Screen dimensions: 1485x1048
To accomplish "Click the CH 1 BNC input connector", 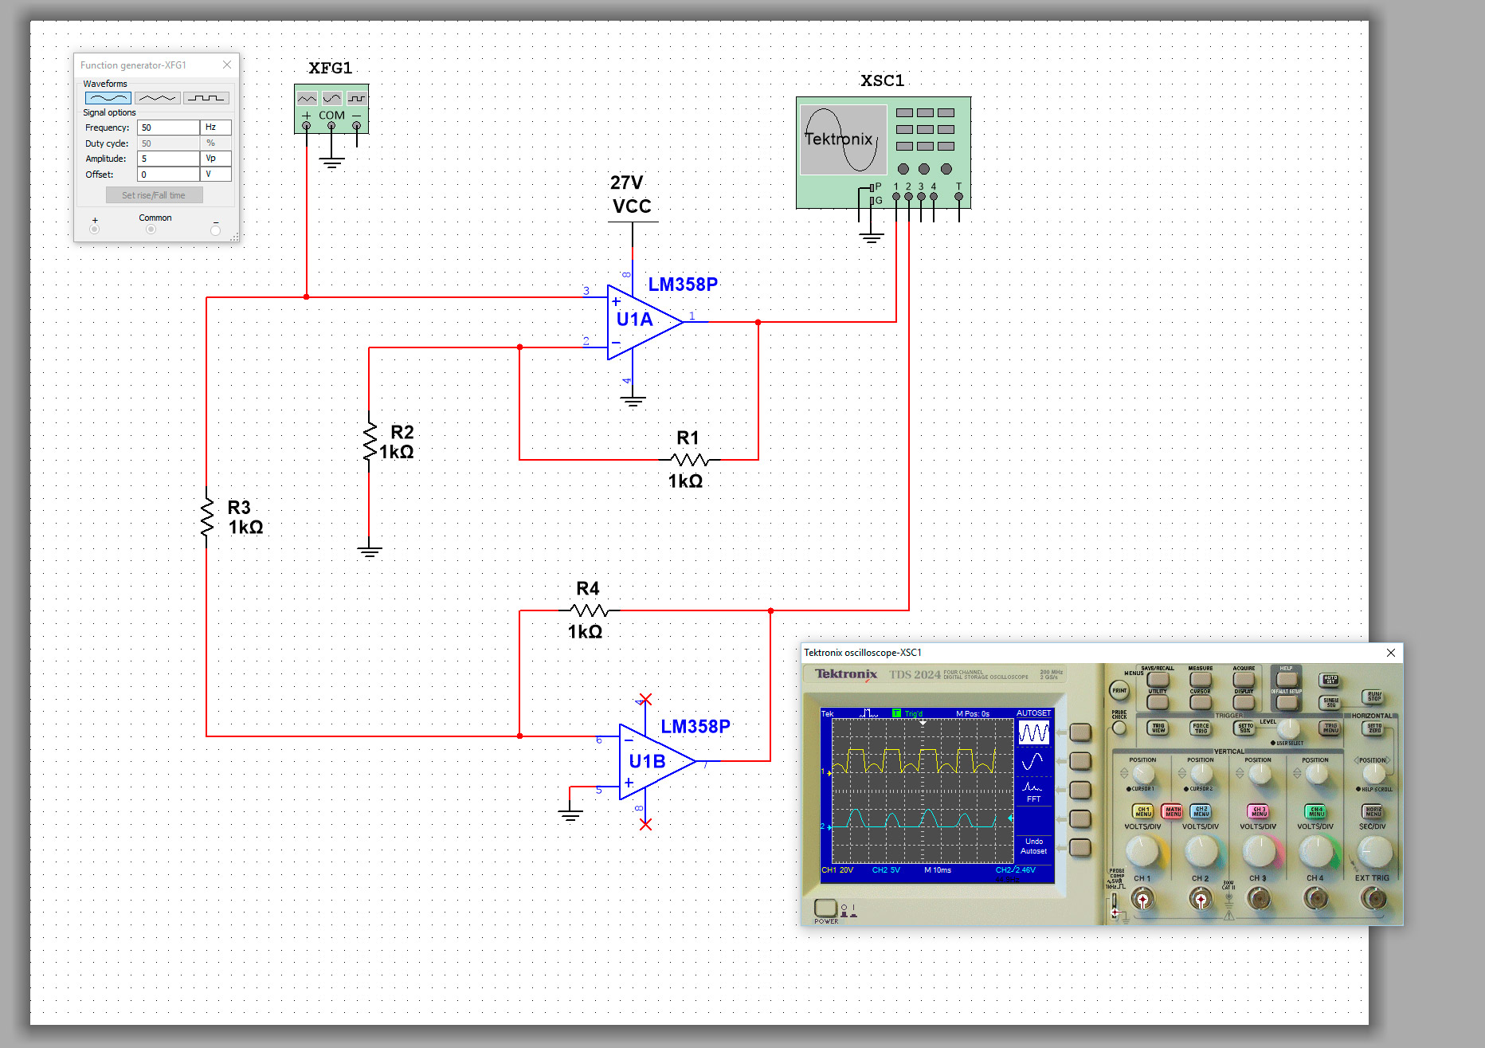I will coord(1143,900).
